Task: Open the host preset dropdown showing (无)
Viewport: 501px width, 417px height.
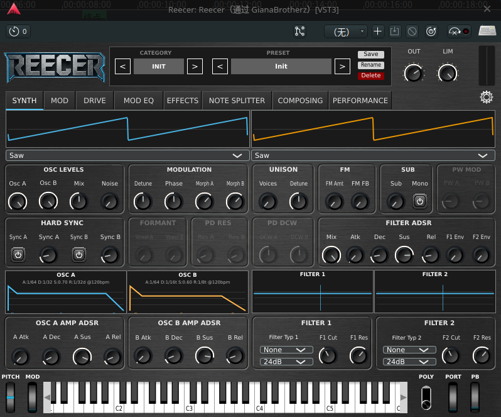Action: (x=346, y=31)
